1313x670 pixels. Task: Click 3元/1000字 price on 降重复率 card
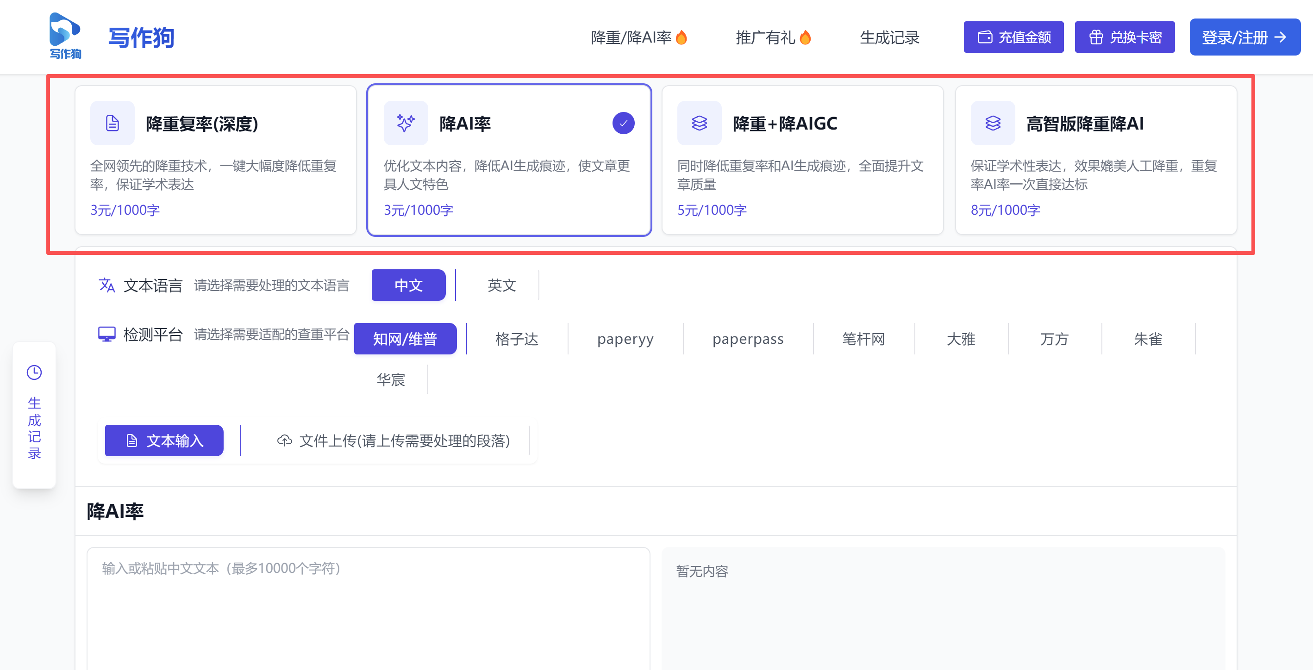[x=125, y=210]
